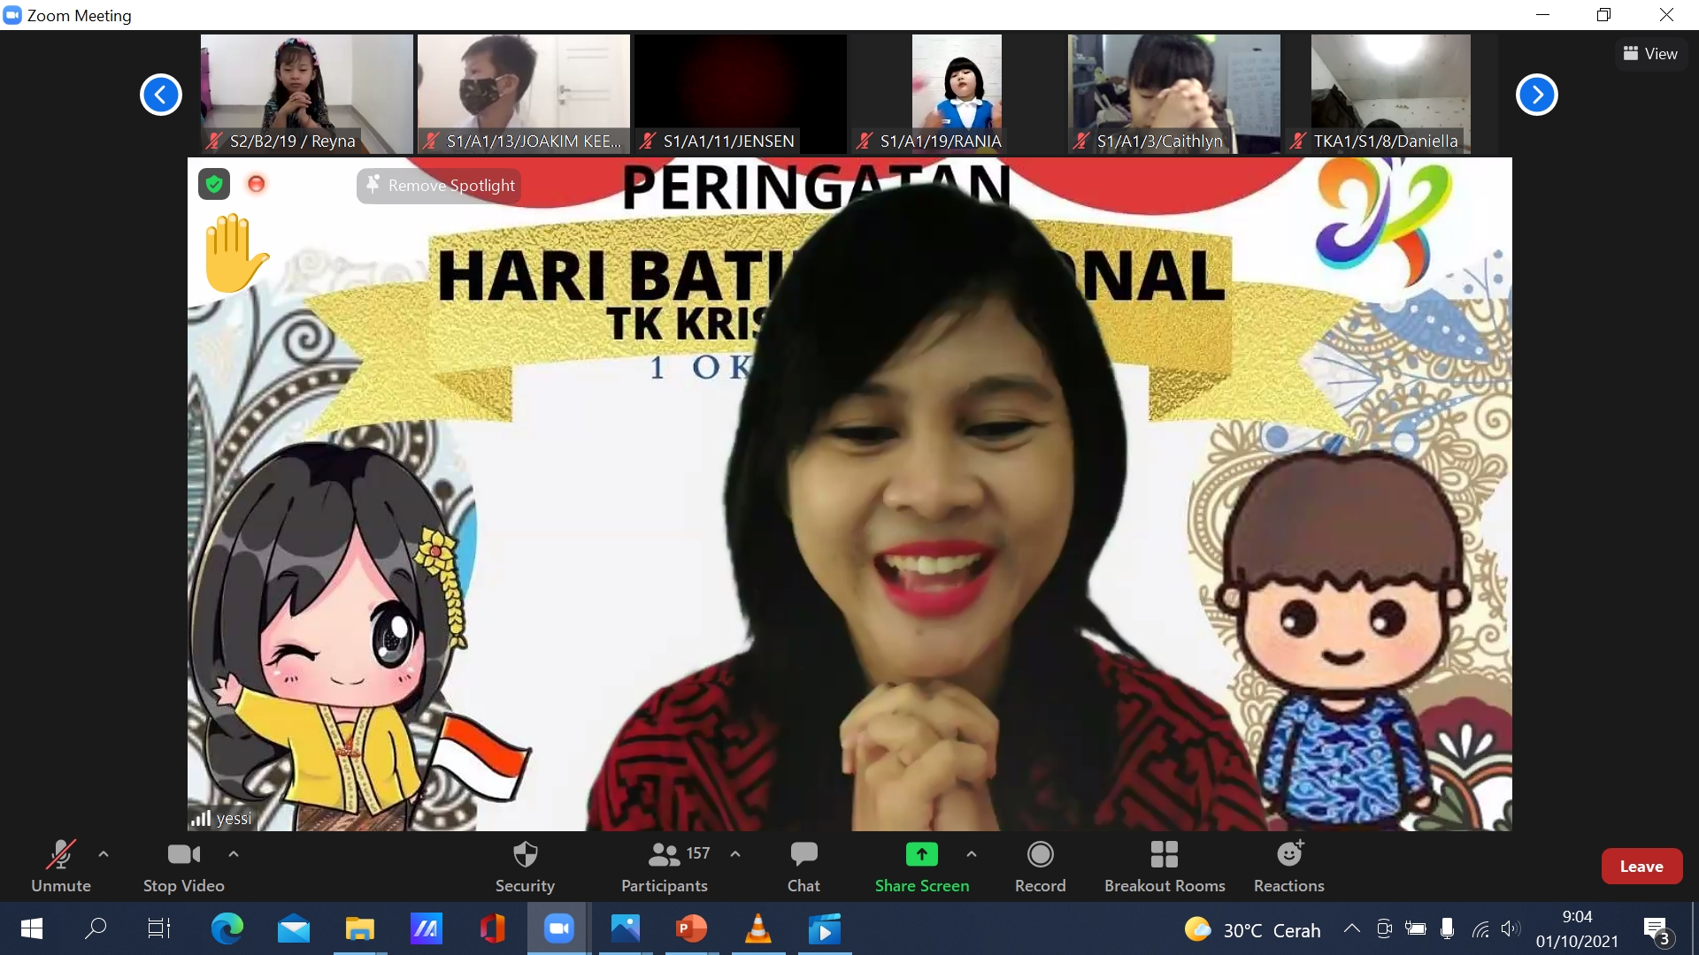
Task: Expand the arrow next to Participants count
Action: 735,854
